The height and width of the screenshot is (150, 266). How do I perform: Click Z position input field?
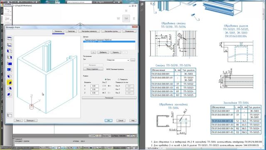tap(94, 93)
